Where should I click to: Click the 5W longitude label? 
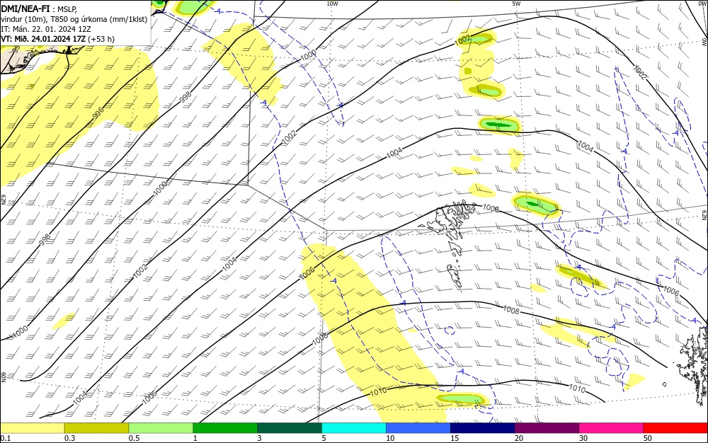coord(516,4)
